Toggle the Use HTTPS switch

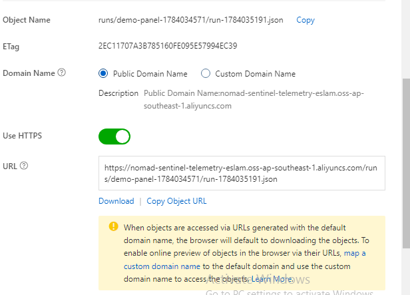click(114, 137)
